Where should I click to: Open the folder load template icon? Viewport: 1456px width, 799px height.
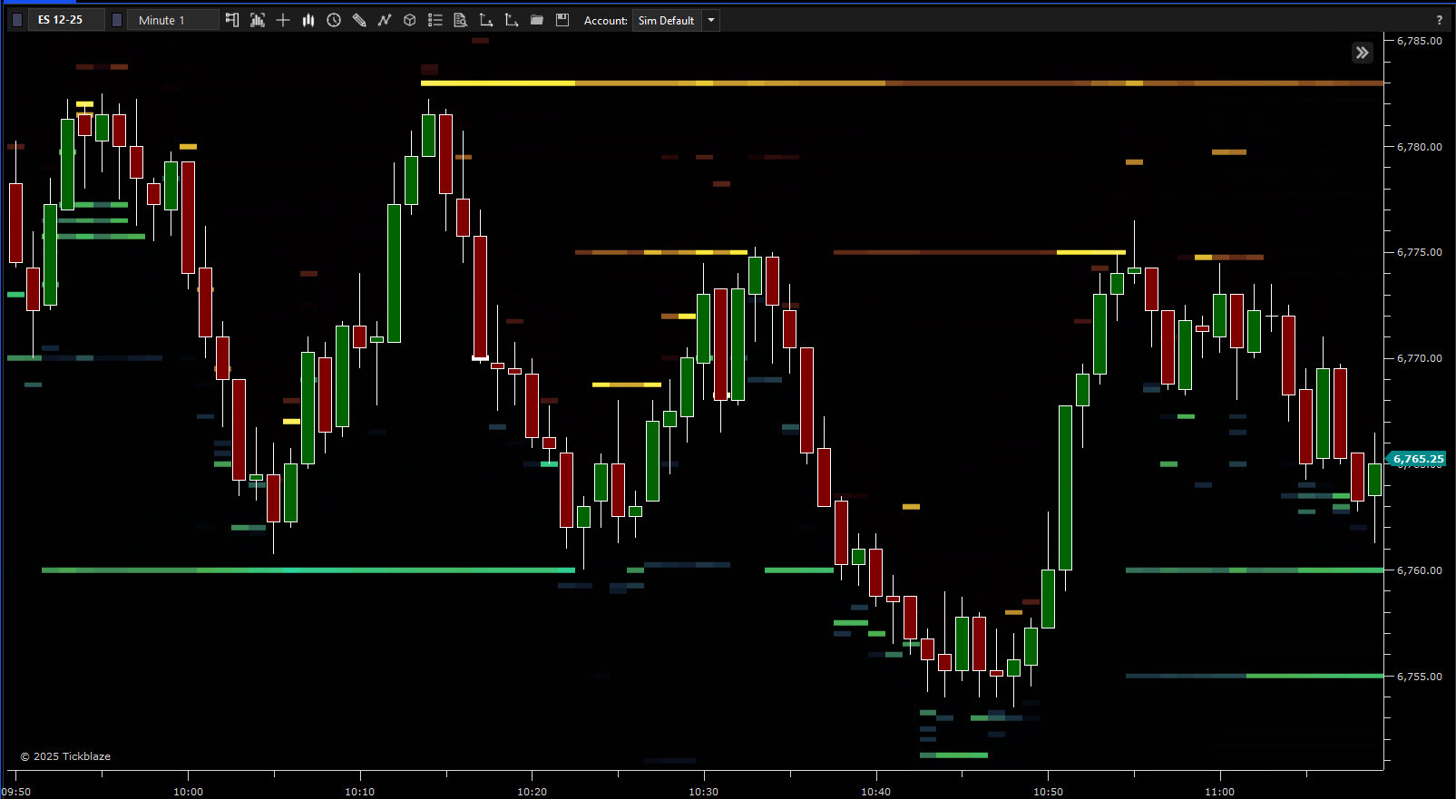[537, 20]
